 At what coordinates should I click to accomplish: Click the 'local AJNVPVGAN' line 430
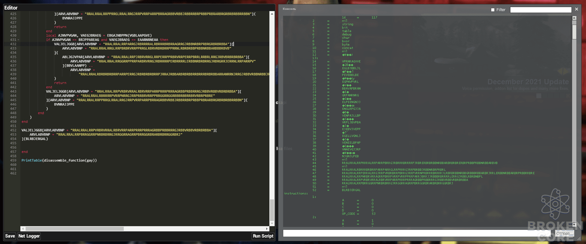[x=99, y=35]
